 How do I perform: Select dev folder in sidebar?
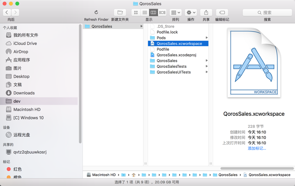click(39, 101)
